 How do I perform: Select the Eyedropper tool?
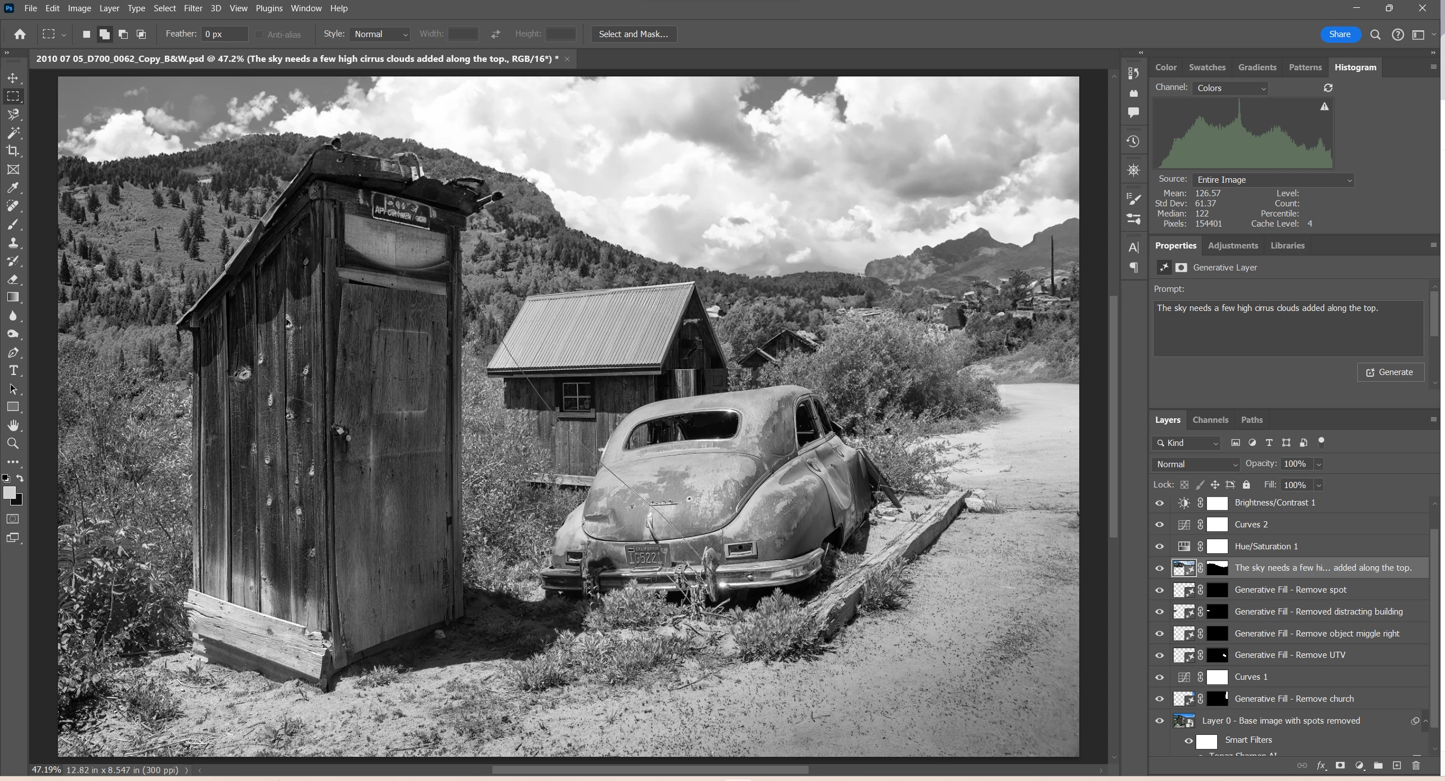pyautogui.click(x=13, y=188)
